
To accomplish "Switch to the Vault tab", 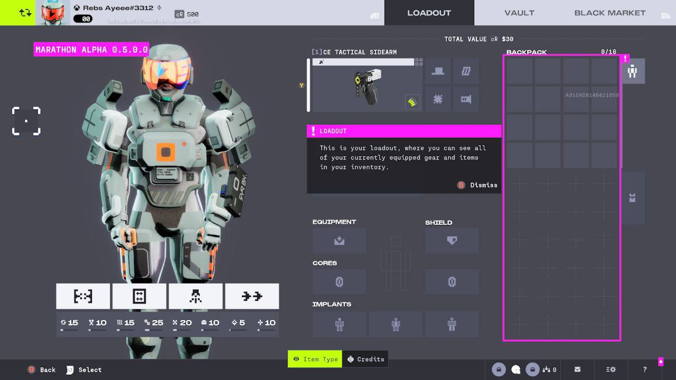I will pos(519,13).
